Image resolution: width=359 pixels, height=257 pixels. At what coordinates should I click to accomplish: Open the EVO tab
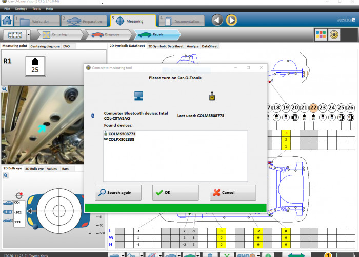coord(66,46)
